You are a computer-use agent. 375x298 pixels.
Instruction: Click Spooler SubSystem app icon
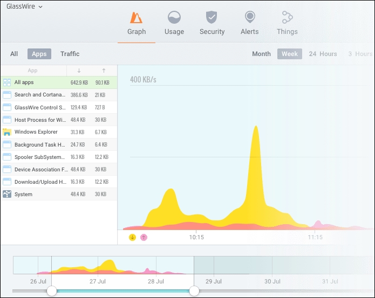click(7, 157)
